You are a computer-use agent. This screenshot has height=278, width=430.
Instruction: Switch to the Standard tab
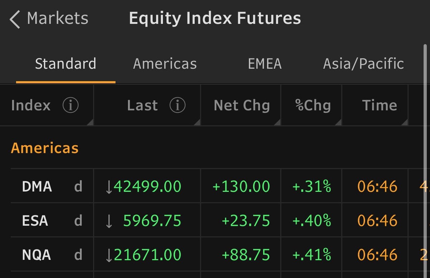66,64
